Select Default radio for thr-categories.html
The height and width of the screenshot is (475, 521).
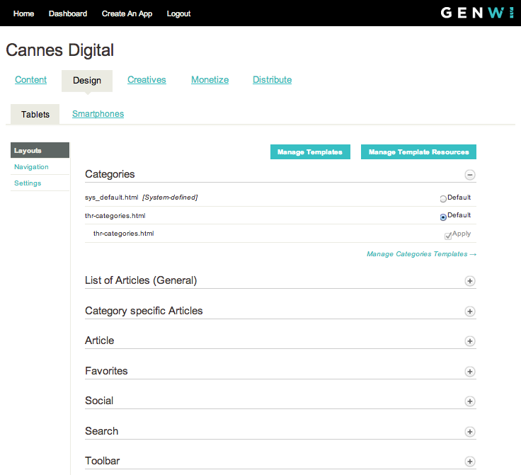pos(443,217)
